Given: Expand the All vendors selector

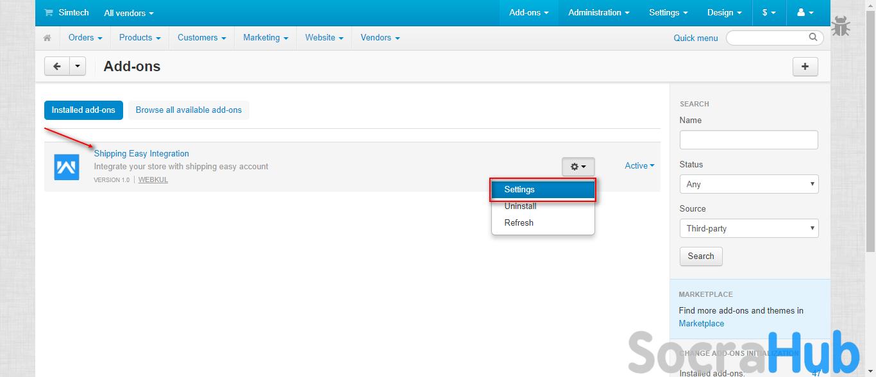Looking at the screenshot, I should pos(129,13).
